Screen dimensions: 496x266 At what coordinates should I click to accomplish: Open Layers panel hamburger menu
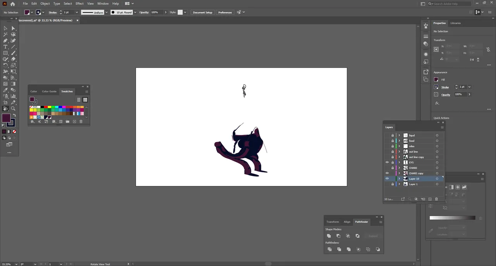442,127
